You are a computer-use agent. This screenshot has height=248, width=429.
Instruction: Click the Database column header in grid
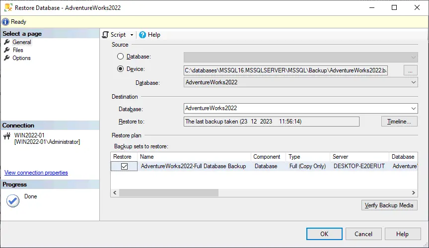click(x=403, y=157)
